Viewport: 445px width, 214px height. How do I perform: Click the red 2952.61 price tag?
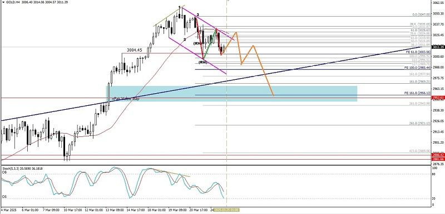coord(438,98)
